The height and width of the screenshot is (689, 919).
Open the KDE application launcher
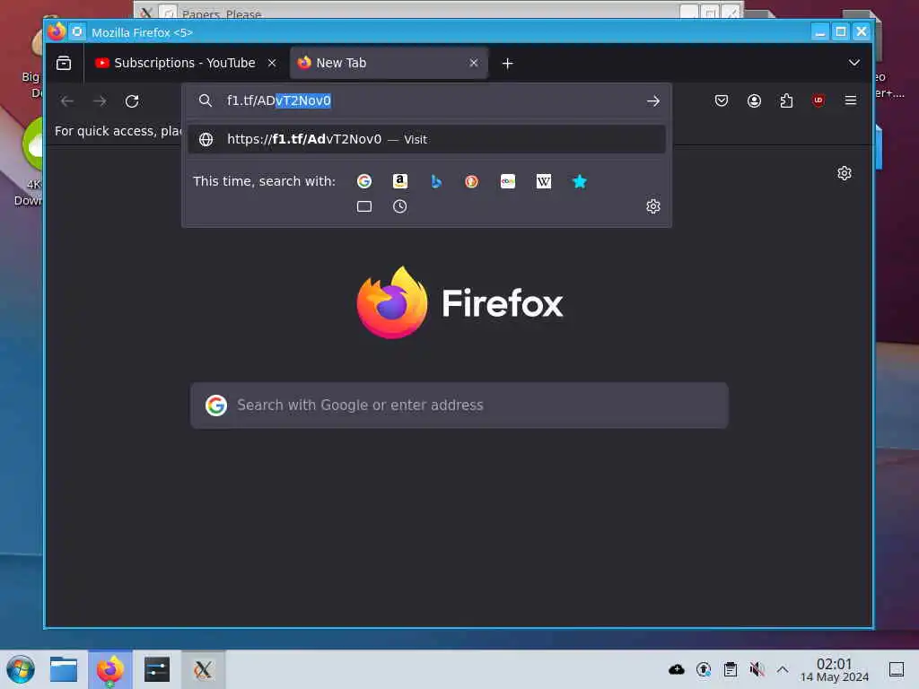point(21,669)
